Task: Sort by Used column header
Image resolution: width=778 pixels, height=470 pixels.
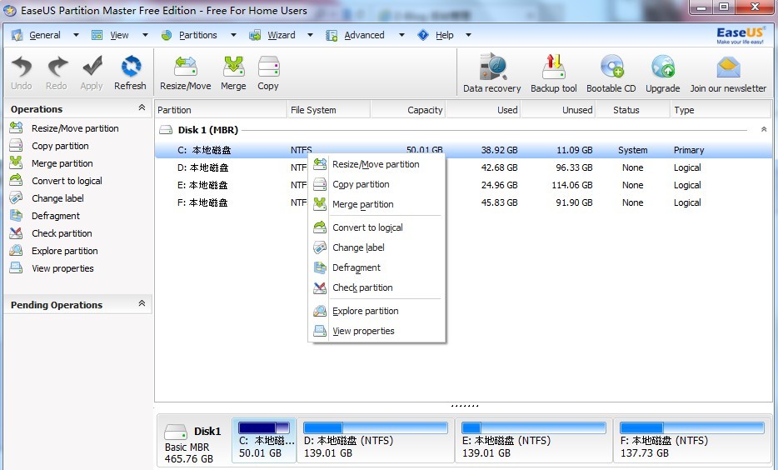Action: point(483,110)
